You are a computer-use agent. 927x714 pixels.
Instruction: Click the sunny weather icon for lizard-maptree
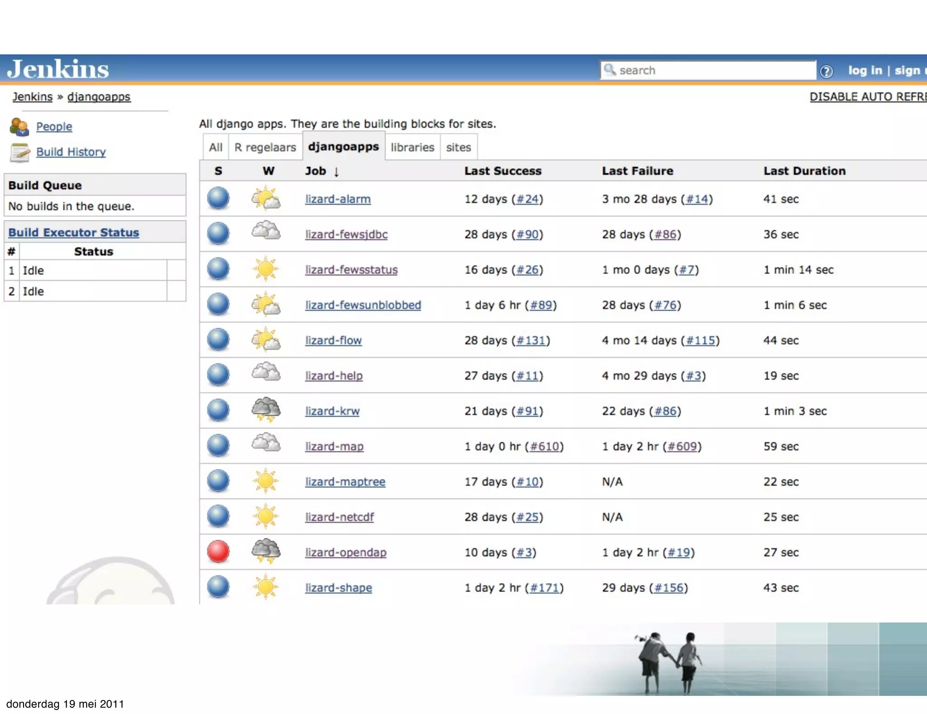click(x=266, y=481)
